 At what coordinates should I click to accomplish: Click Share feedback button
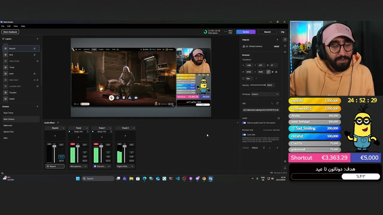coord(10,32)
